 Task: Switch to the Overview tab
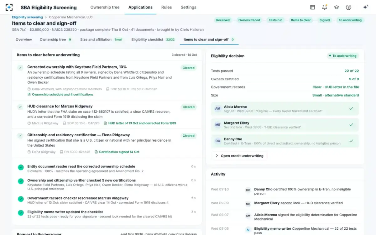[x=24, y=39]
